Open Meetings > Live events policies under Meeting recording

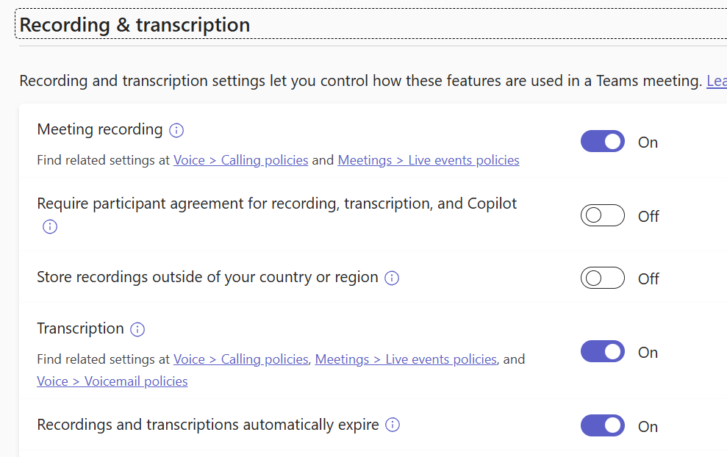pyautogui.click(x=429, y=160)
